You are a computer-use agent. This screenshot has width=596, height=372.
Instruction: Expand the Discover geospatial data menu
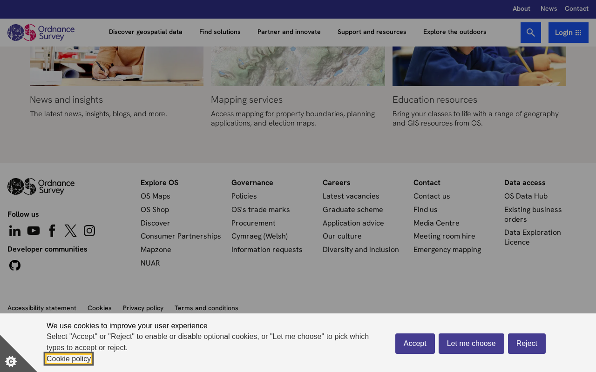coord(146,32)
